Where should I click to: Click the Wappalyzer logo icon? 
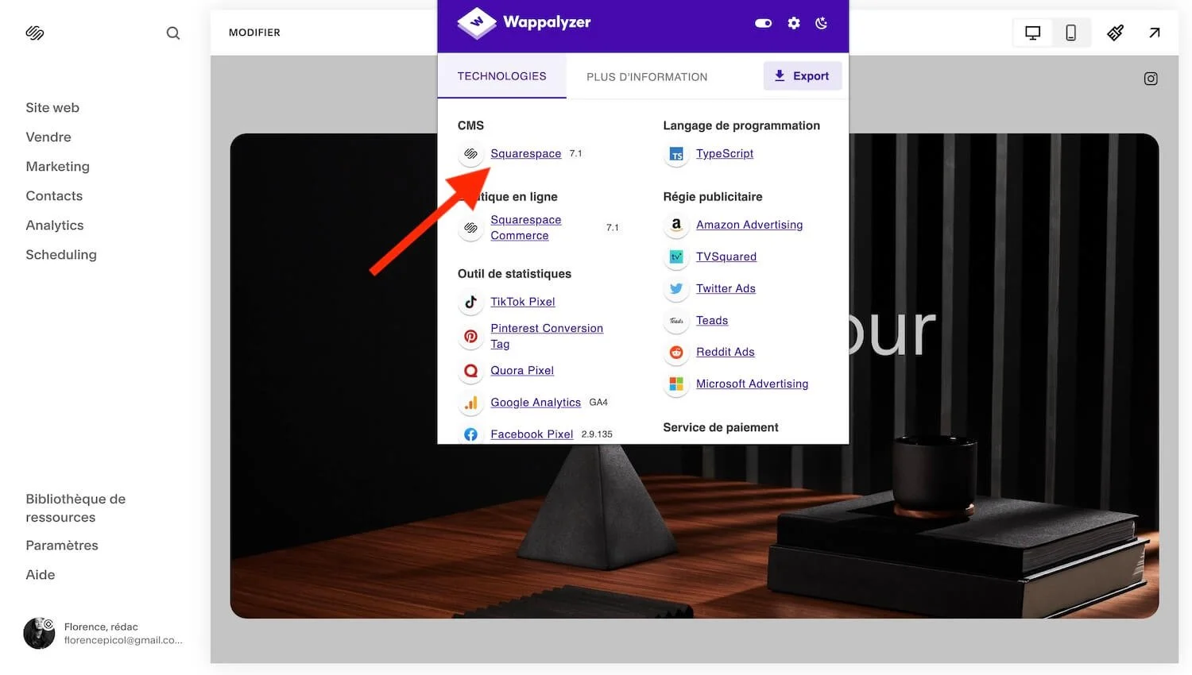pos(477,22)
